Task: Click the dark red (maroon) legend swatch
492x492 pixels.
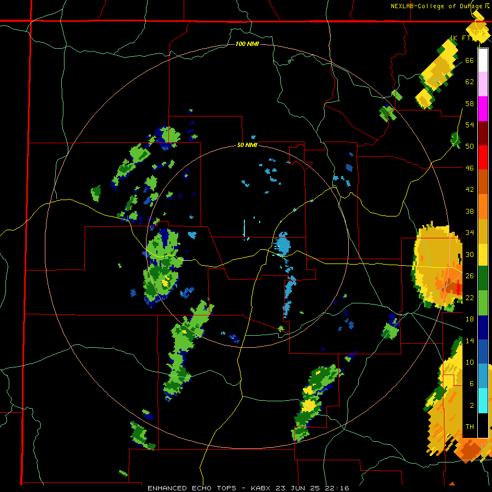Action: (483, 133)
